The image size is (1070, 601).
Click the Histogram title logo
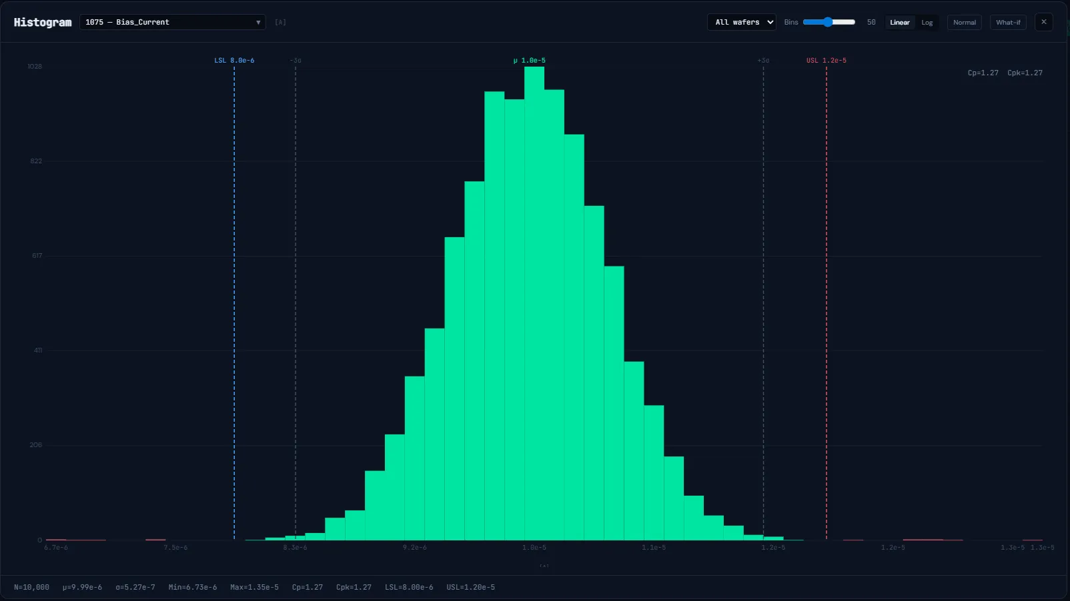[42, 22]
